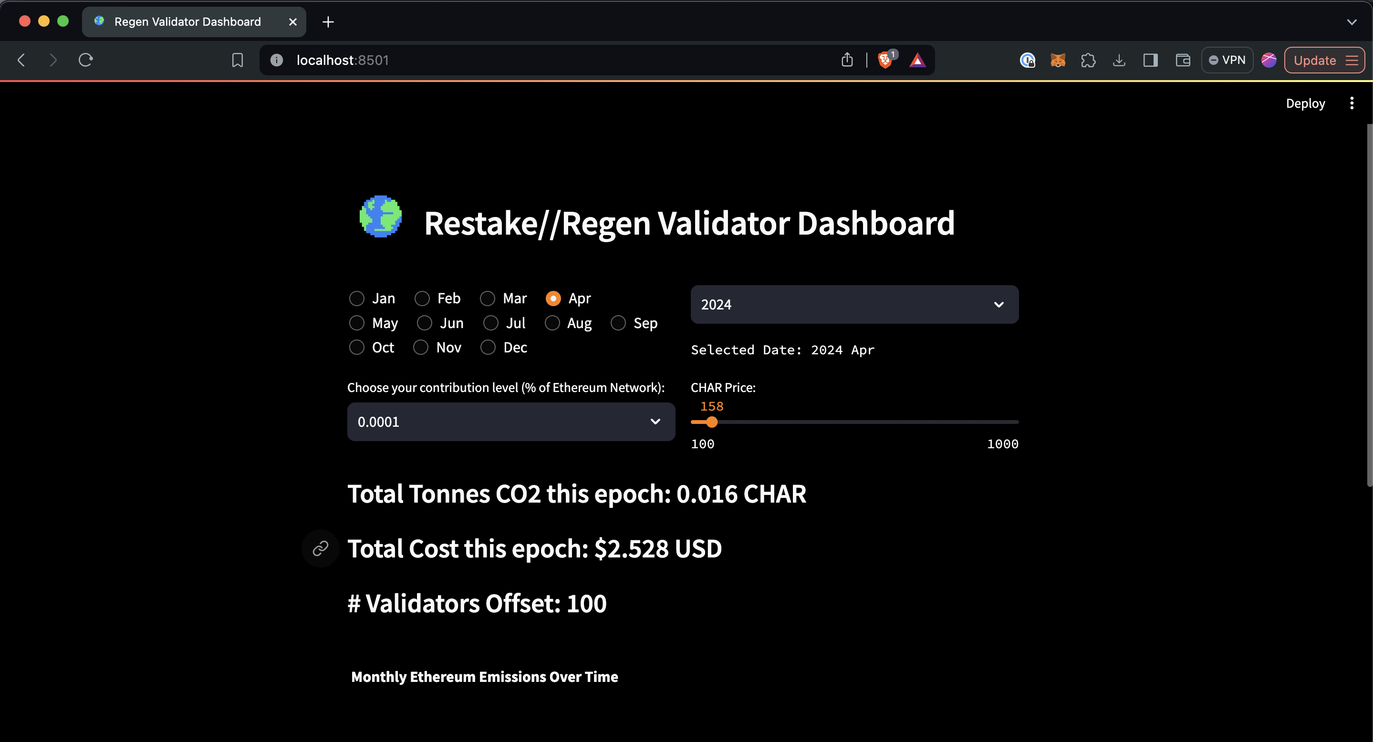Click the browser extensions puzzle icon
Screen dimensions: 1373x742
pos(1088,60)
